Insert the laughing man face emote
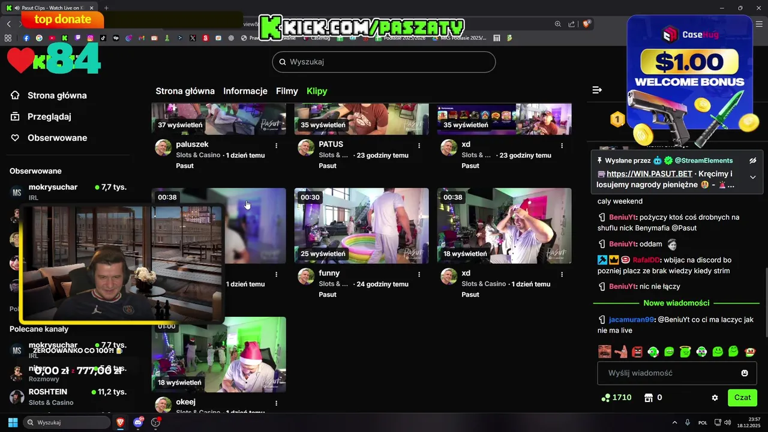The width and height of the screenshot is (768, 432). 604,352
